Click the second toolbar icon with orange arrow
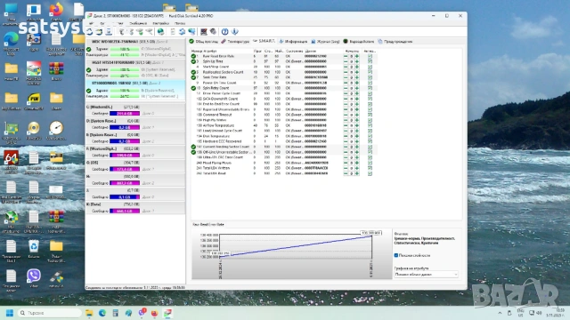 click(99, 32)
